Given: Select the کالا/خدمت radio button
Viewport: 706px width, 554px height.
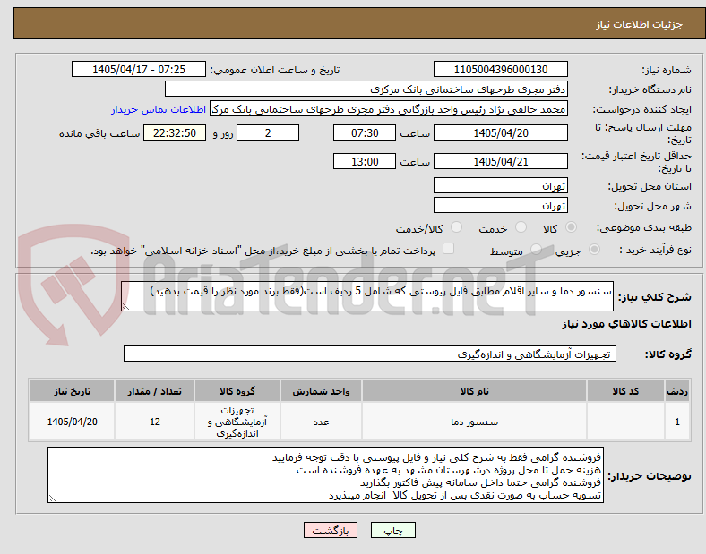Looking at the screenshot, I should click(x=457, y=227).
